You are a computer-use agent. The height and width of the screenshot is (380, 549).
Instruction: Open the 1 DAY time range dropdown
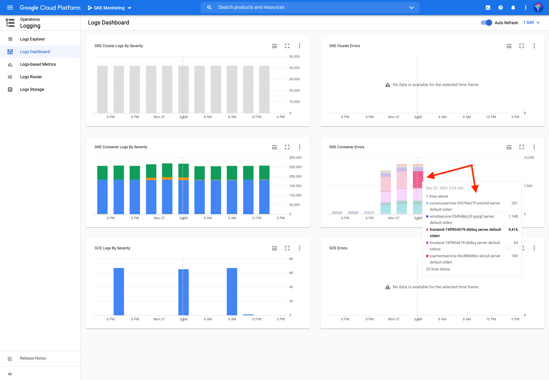531,23
